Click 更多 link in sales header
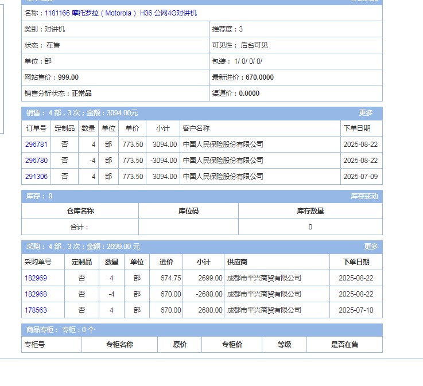This screenshot has height=386, width=423. [366, 112]
